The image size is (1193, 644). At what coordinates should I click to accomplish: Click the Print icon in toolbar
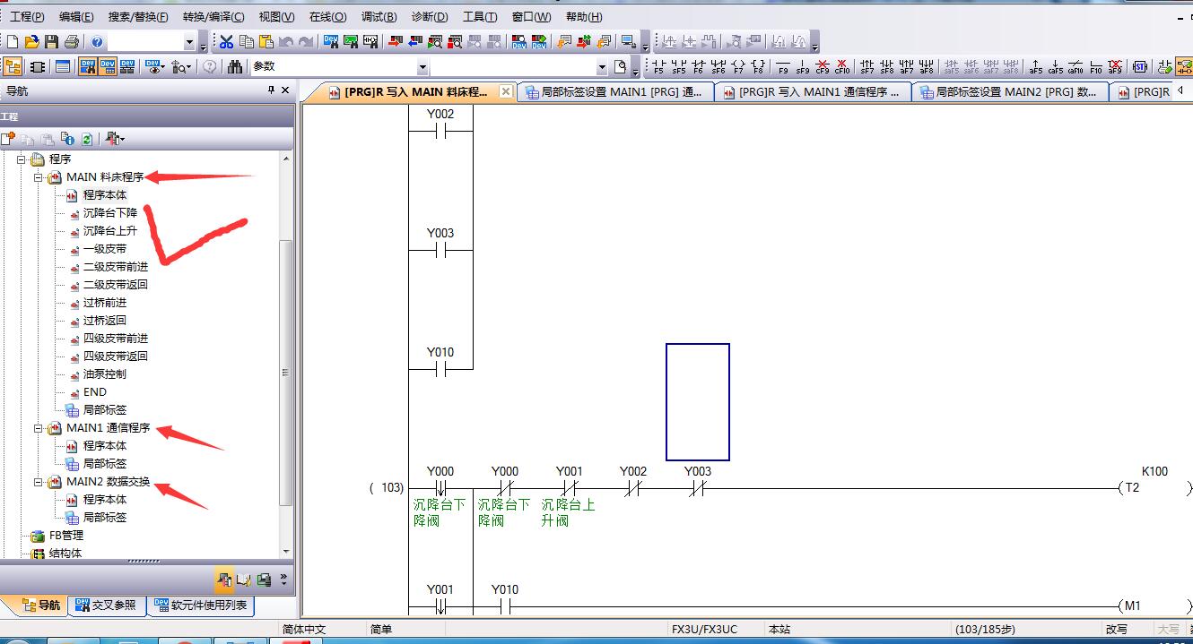tap(71, 42)
